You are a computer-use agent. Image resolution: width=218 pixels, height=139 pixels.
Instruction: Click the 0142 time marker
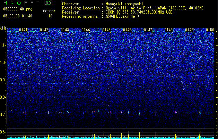44,30
